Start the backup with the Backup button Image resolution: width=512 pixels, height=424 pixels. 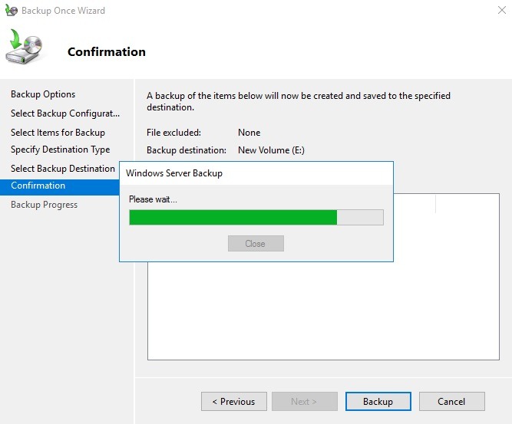point(378,401)
